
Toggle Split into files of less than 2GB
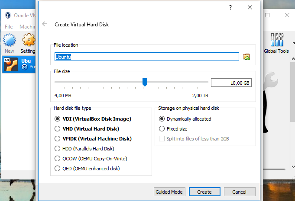pyautogui.click(x=194, y=139)
